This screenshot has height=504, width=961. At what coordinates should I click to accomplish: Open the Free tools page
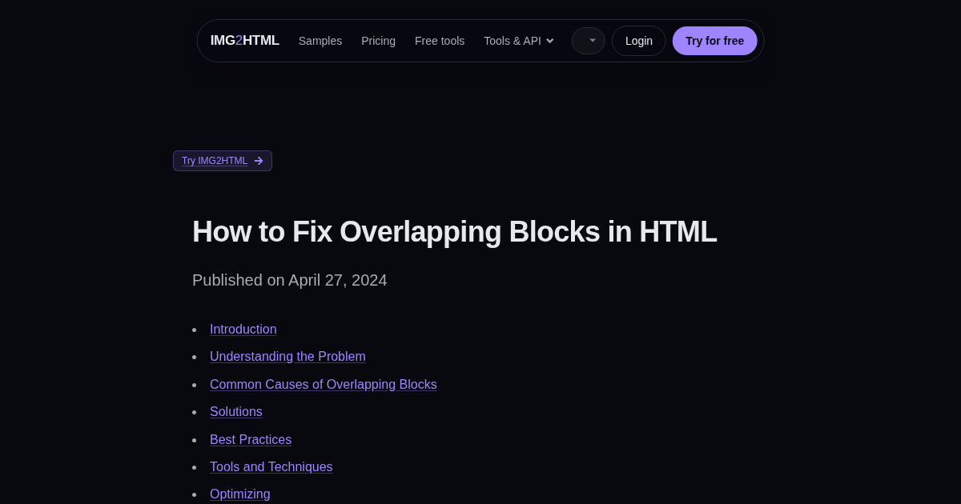pos(440,41)
